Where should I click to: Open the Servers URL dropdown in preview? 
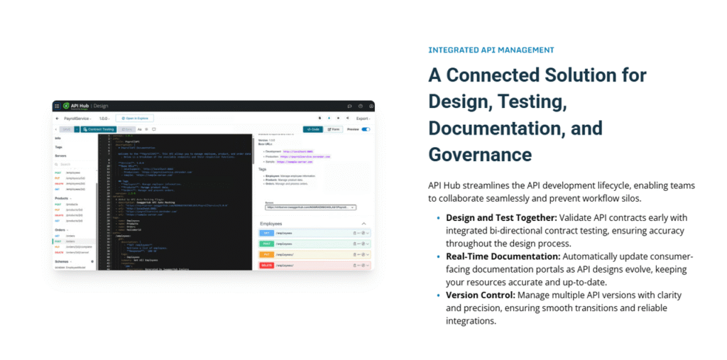click(310, 207)
